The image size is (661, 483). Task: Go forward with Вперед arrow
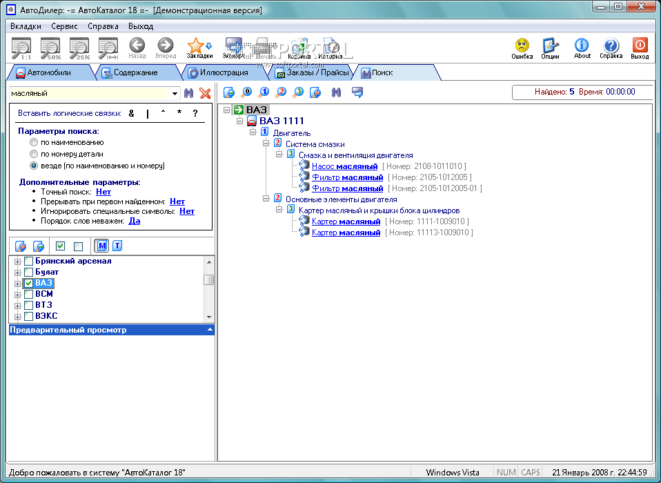pos(166,48)
